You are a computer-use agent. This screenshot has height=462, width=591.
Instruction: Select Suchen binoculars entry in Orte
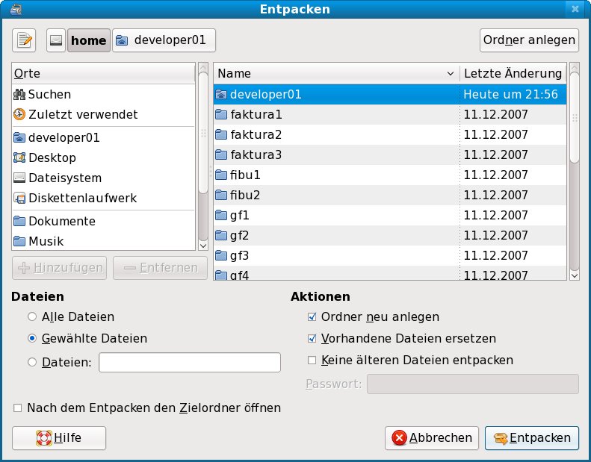coord(49,95)
